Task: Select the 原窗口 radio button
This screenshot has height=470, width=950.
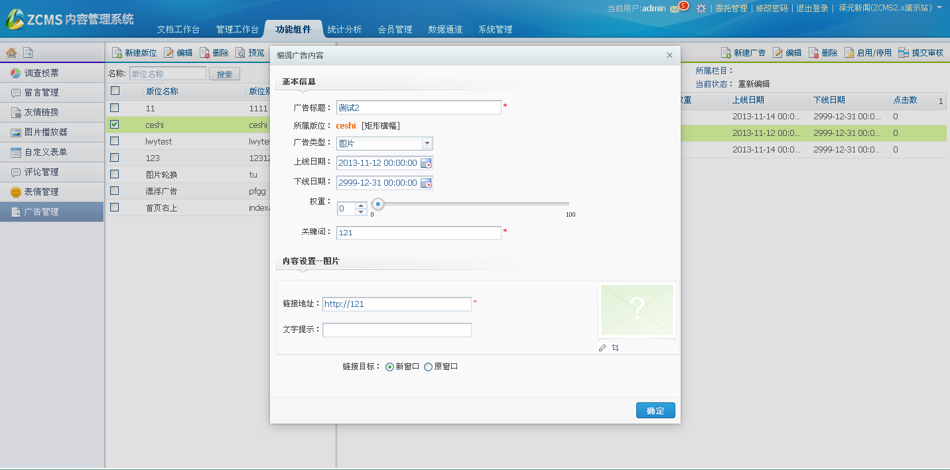Action: (x=428, y=367)
